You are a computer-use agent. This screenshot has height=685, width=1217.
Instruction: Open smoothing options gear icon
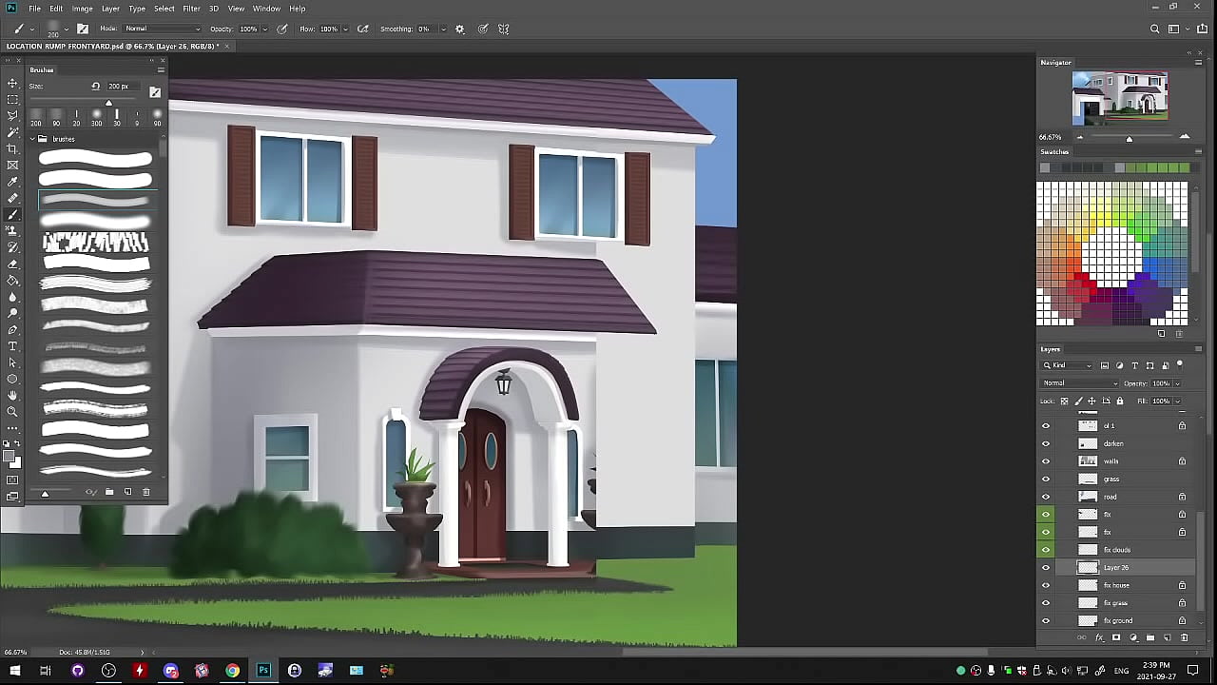460,29
